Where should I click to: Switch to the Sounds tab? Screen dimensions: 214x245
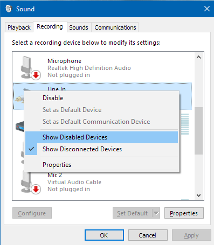pyautogui.click(x=79, y=27)
